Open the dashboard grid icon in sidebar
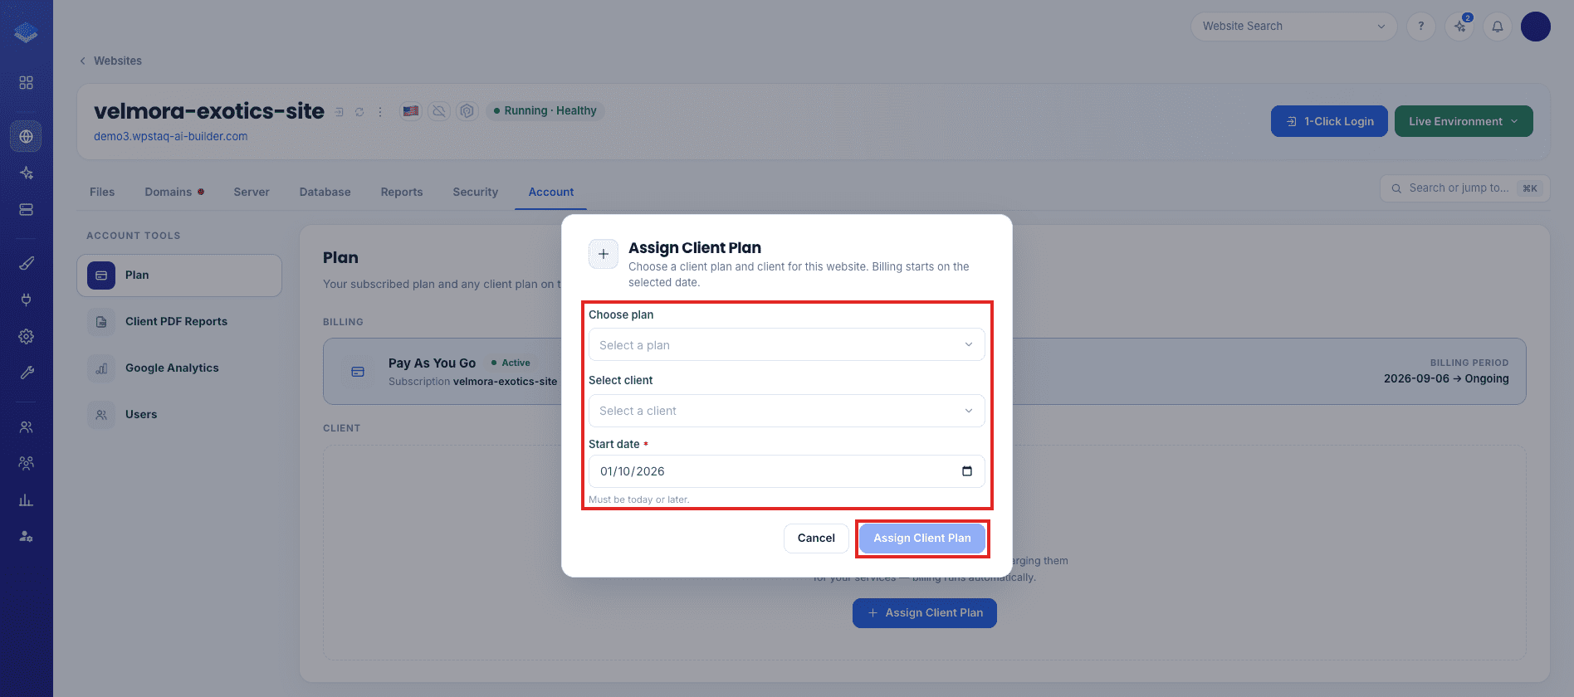The image size is (1574, 697). tap(27, 83)
